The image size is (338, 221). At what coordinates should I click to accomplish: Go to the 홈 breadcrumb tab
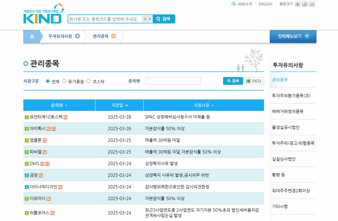pyautogui.click(x=32, y=36)
